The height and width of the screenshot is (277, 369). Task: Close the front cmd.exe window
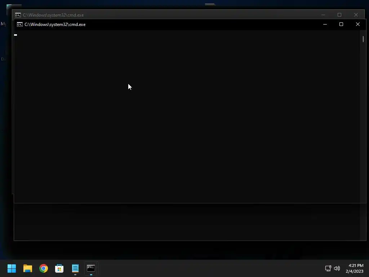(358, 24)
